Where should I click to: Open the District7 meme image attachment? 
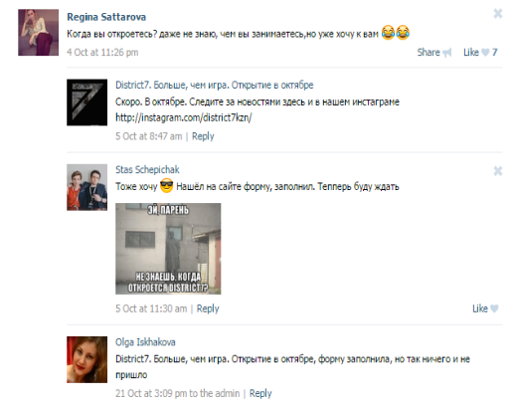pos(168,249)
